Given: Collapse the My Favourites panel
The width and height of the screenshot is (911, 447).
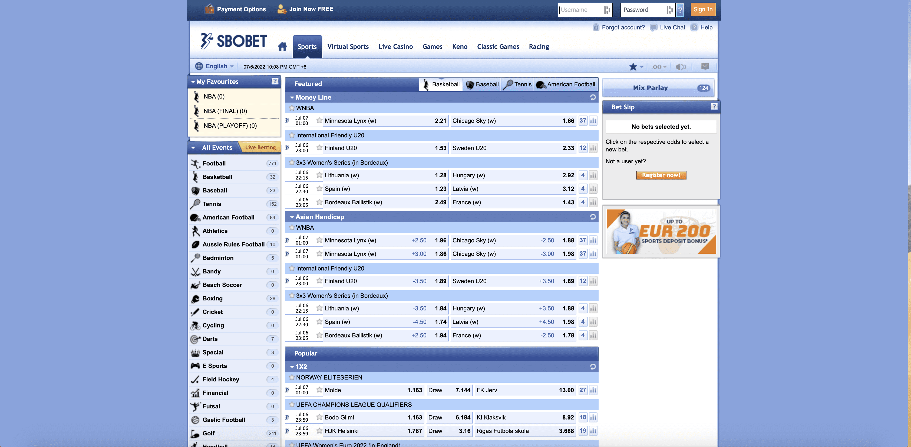Looking at the screenshot, I should (193, 82).
